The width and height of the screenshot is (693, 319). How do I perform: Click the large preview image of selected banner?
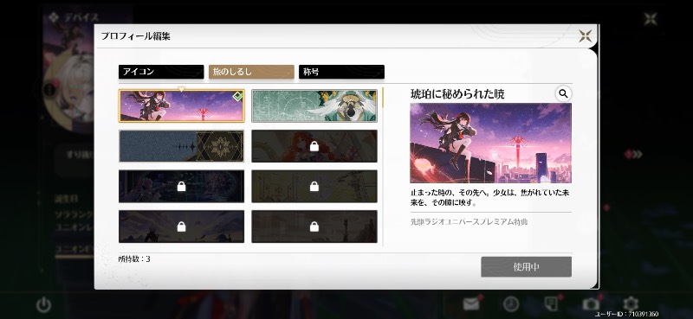490,143
